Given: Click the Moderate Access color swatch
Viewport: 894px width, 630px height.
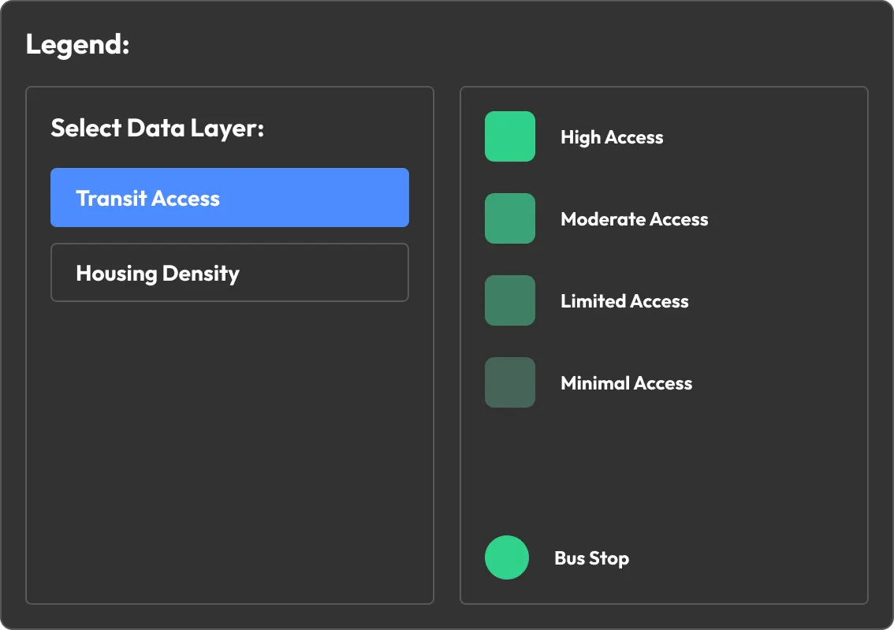Looking at the screenshot, I should point(509,218).
